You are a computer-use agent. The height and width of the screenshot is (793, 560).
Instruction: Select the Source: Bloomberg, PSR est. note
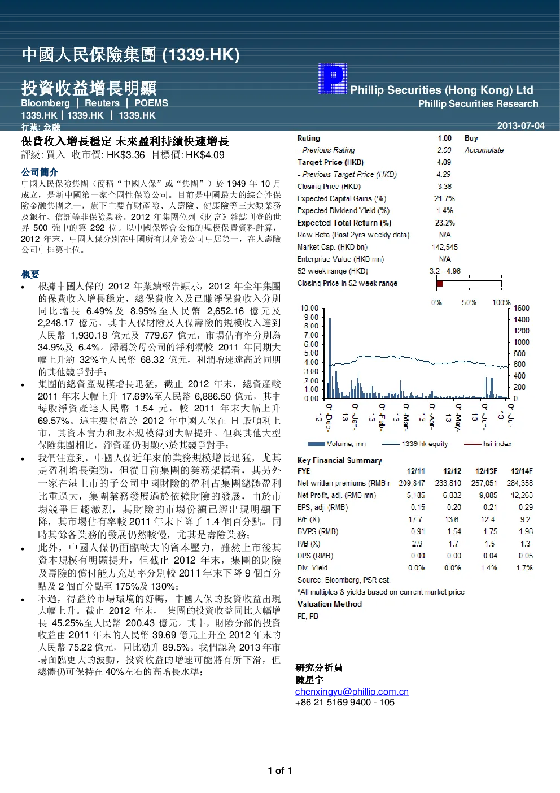pos(344,580)
